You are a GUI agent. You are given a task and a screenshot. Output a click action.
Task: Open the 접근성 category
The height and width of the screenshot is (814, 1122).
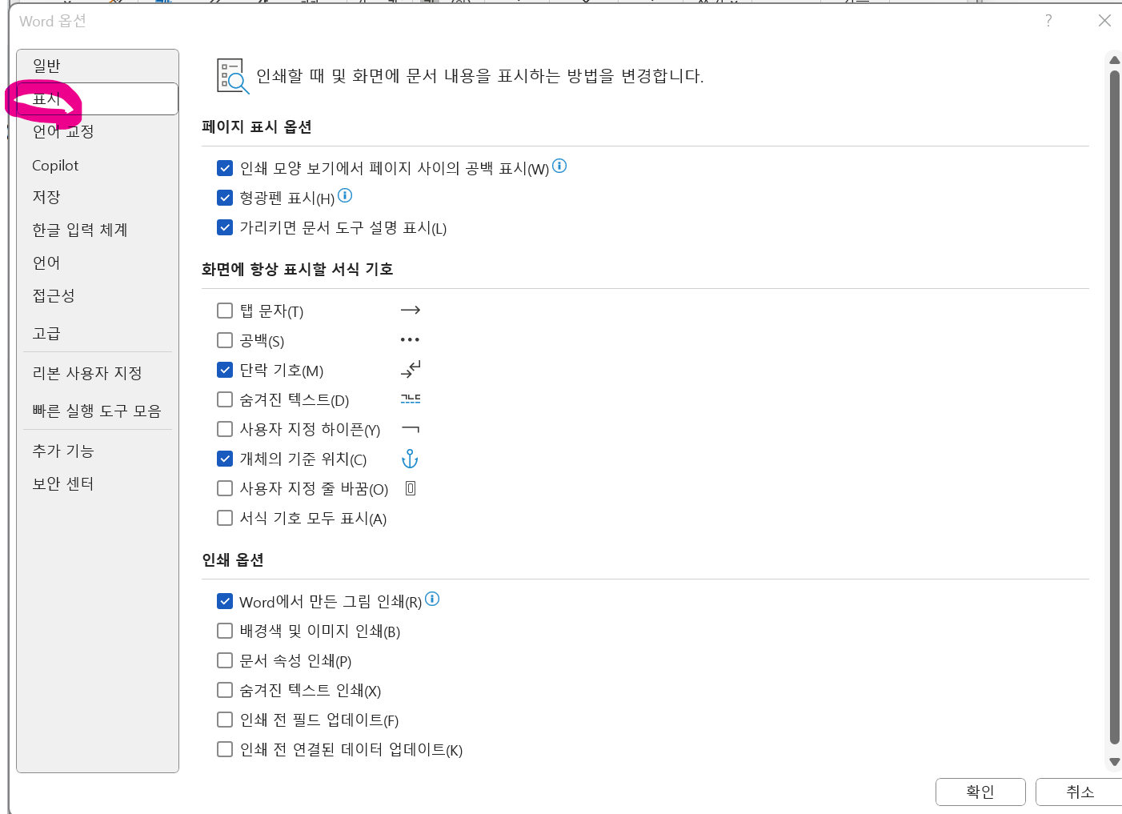97,295
